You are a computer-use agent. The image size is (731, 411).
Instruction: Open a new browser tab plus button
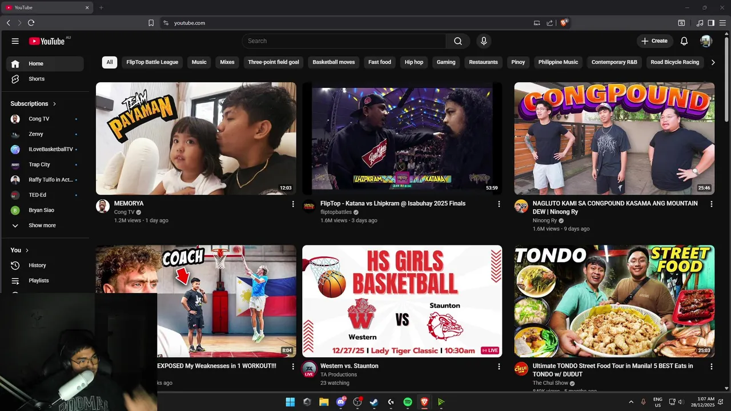[x=101, y=7]
